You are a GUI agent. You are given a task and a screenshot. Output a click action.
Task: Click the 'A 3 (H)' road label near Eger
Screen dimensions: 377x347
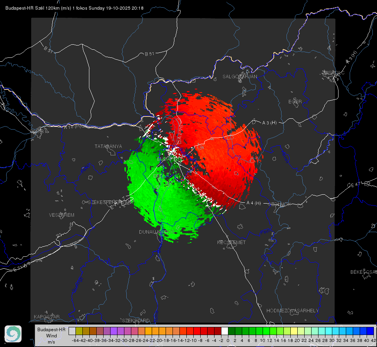pyautogui.click(x=269, y=123)
